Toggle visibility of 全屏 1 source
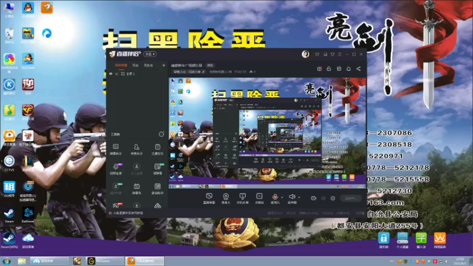This screenshot has height=266, width=473. pyautogui.click(x=111, y=73)
